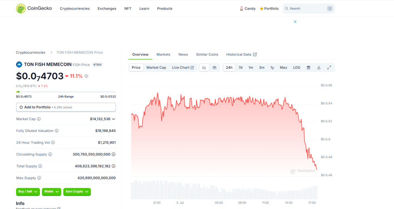Open the Wallet dropdown

click(x=52, y=192)
